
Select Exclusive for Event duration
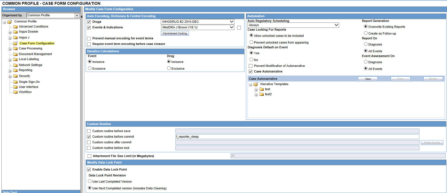click(90, 68)
